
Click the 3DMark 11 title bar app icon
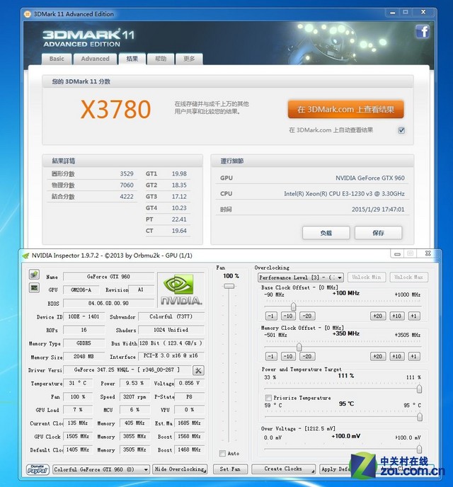[28, 14]
